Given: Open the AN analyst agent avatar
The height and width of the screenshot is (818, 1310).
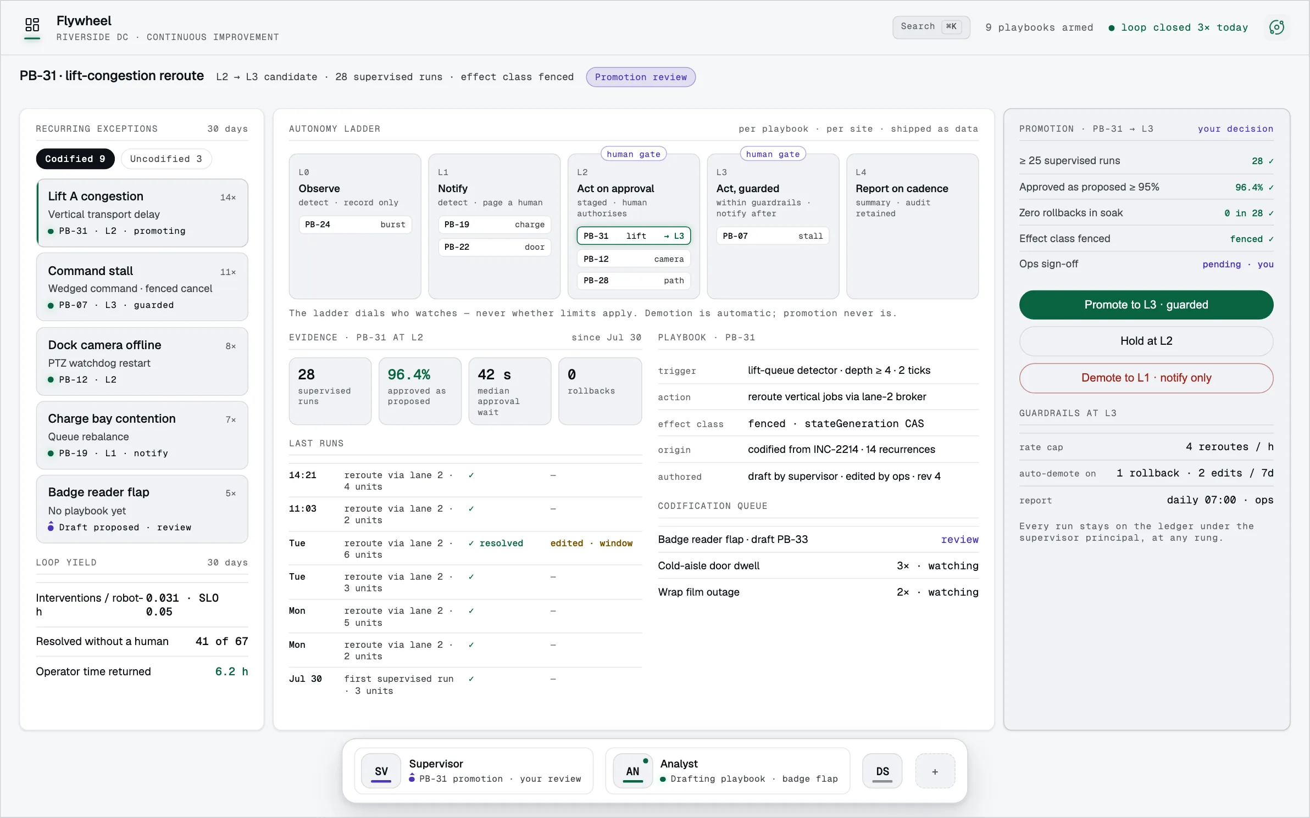Looking at the screenshot, I should 632,771.
